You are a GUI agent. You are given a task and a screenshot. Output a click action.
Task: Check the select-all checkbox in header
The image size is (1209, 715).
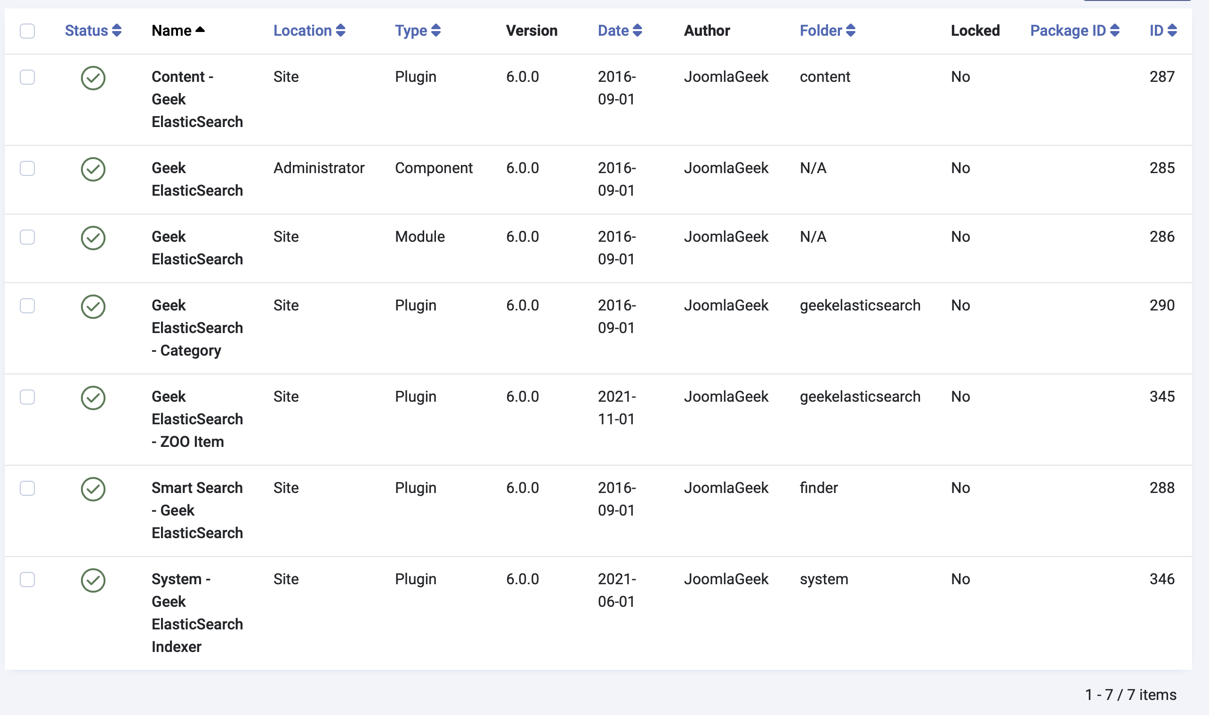click(x=27, y=31)
